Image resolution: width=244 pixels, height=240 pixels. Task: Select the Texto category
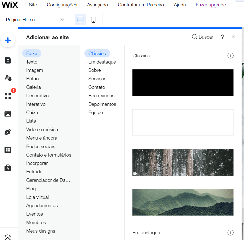click(x=32, y=62)
